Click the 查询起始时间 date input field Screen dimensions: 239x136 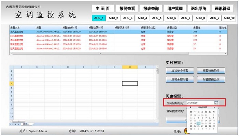[200, 103]
